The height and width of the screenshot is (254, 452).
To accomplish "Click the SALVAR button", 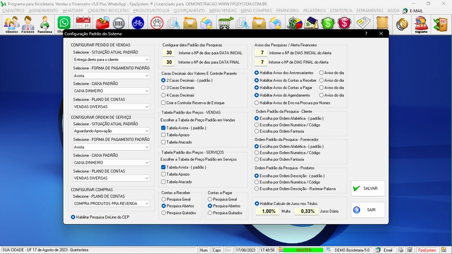I will pyautogui.click(x=368, y=189).
